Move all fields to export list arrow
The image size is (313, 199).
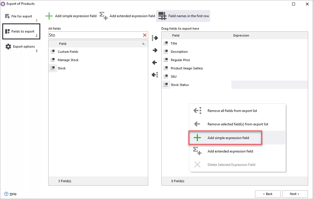pos(155,38)
